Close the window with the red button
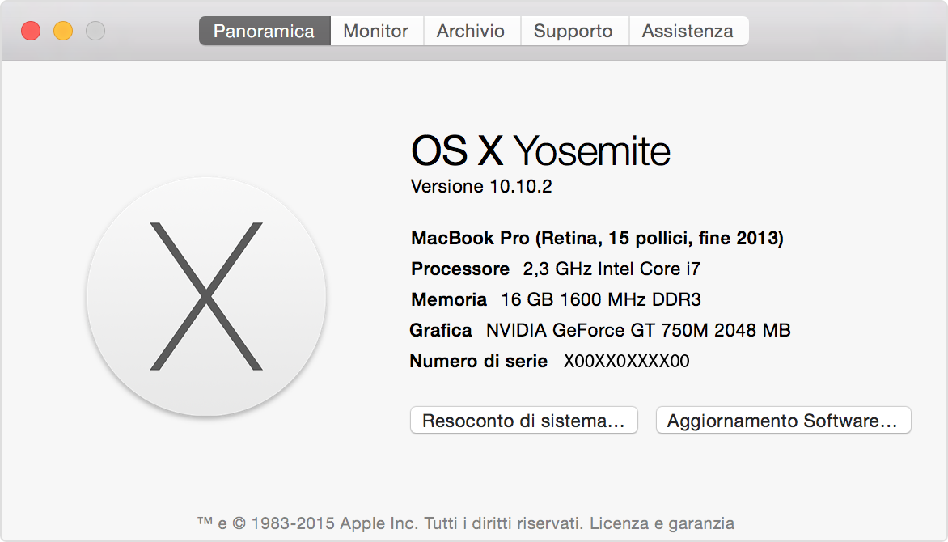 point(31,32)
